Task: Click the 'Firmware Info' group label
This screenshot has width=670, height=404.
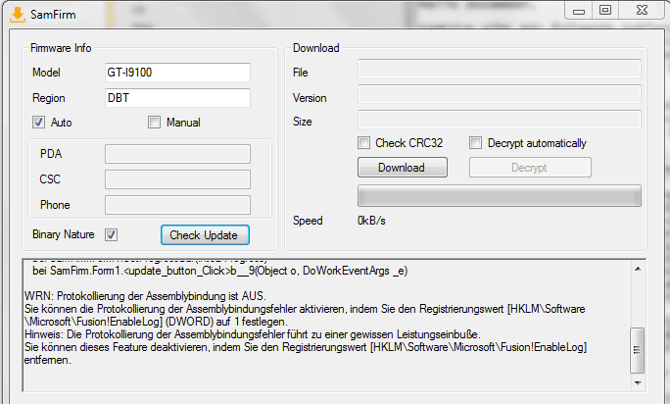Action: point(61,48)
